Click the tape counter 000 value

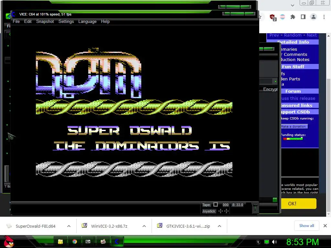(225, 205)
